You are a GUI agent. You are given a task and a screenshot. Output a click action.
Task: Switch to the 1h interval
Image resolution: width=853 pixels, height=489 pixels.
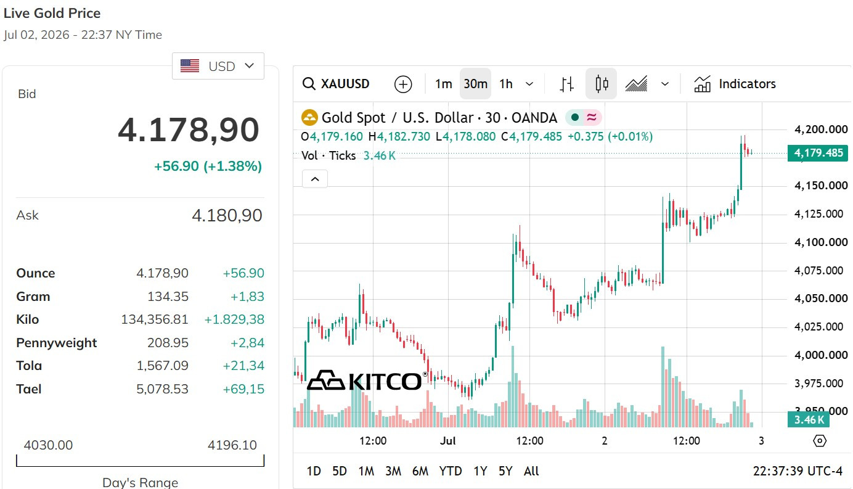tap(506, 84)
